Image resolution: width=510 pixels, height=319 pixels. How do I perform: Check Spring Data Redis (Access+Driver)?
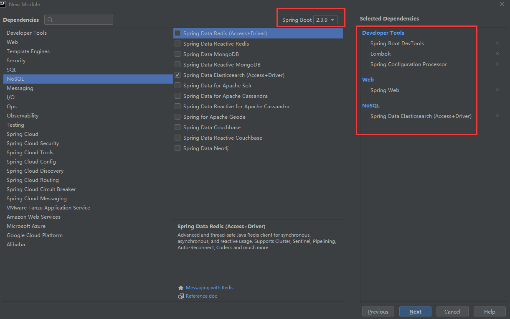178,33
